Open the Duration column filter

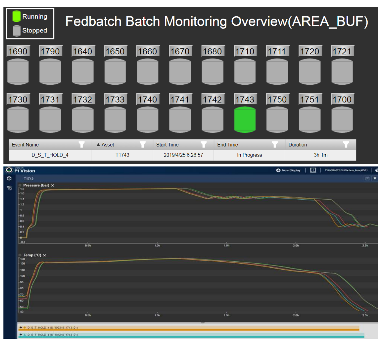(346, 145)
